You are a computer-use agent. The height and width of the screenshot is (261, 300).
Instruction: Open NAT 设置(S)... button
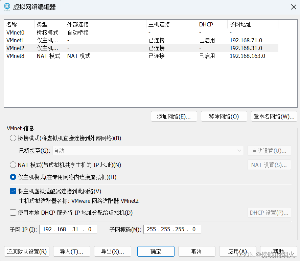pyautogui.click(x=269, y=165)
